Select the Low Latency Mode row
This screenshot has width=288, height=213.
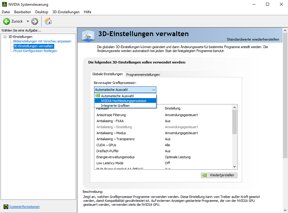(163, 163)
